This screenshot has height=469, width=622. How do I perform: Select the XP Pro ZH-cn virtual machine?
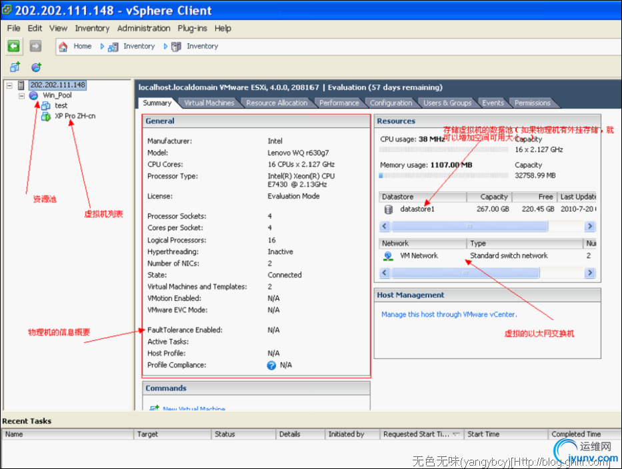click(x=75, y=116)
